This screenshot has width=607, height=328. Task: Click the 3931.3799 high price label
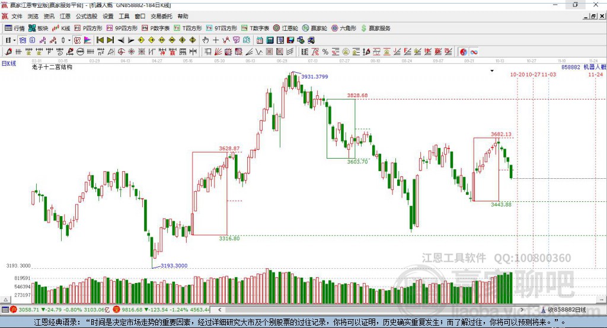(x=314, y=76)
